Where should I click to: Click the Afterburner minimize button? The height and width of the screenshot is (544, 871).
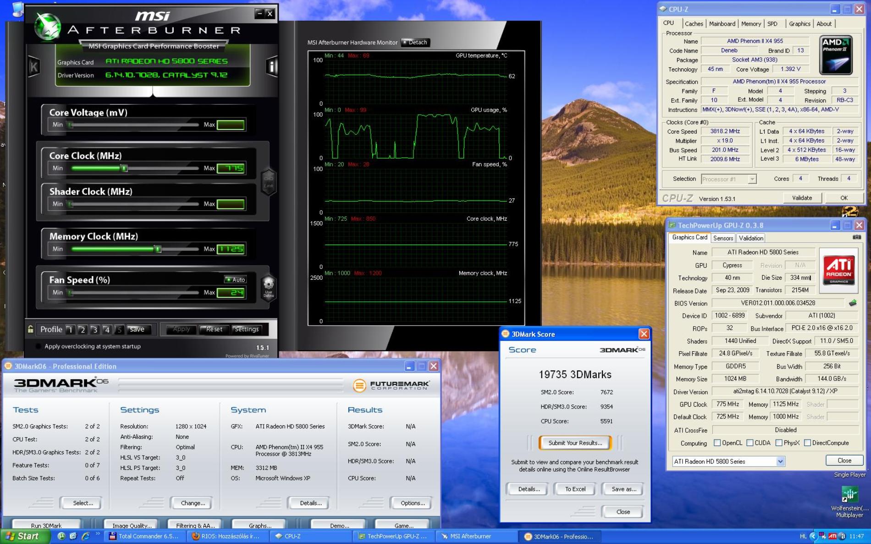pos(259,14)
